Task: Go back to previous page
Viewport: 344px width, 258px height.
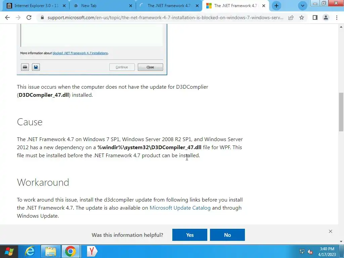Action: [7, 17]
